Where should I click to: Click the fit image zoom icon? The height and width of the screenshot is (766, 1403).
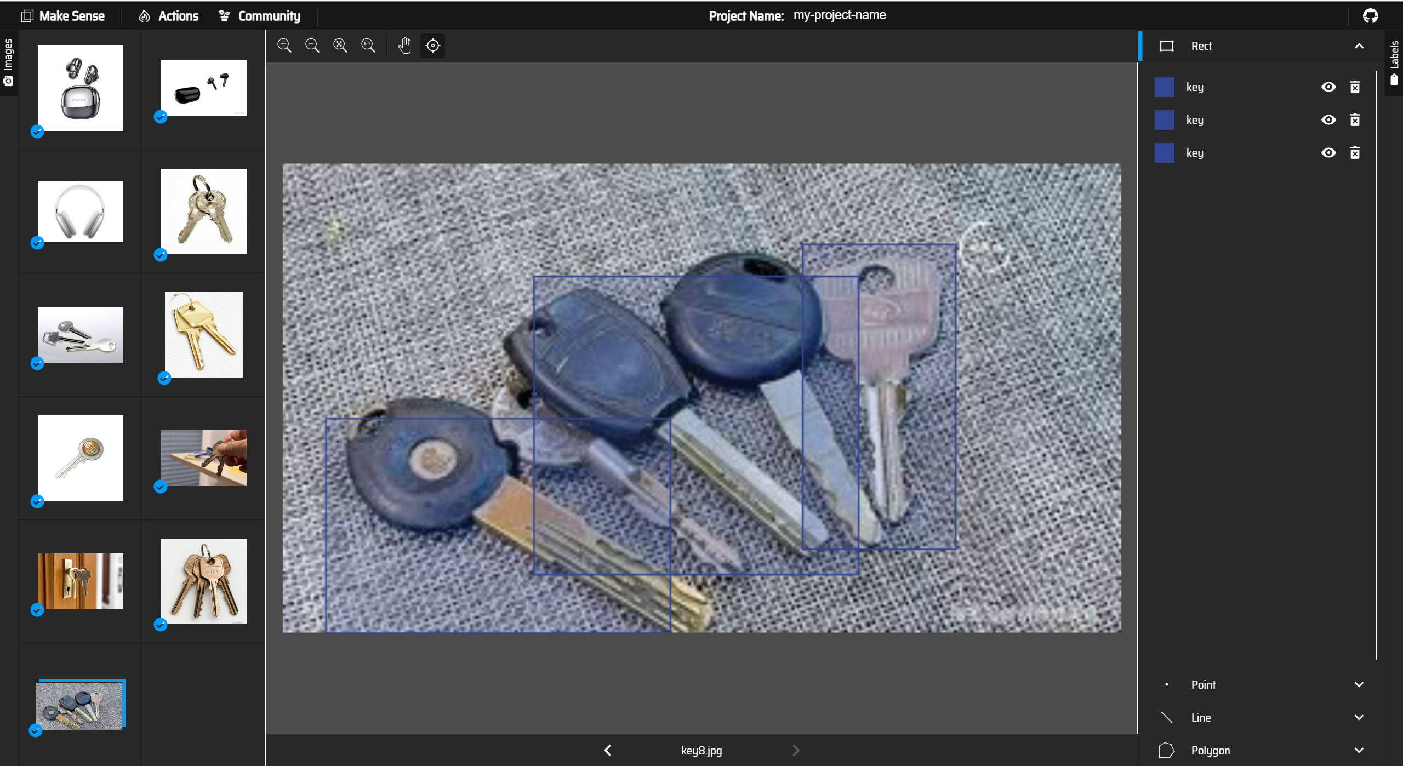340,45
